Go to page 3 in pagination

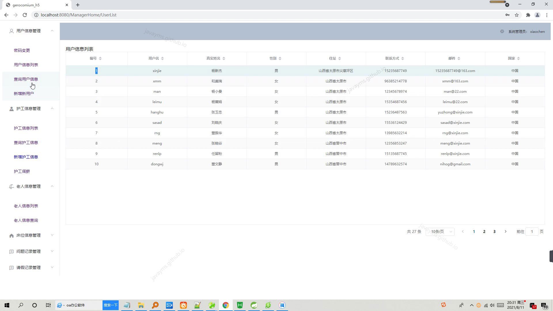[494, 231]
